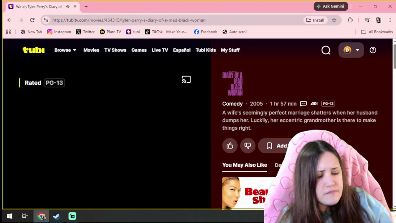Open the Tubi search icon

326,50
